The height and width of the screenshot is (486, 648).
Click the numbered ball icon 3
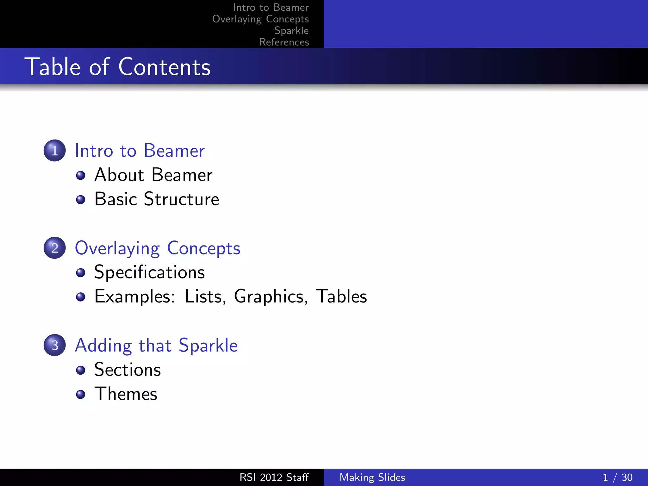click(x=54, y=345)
